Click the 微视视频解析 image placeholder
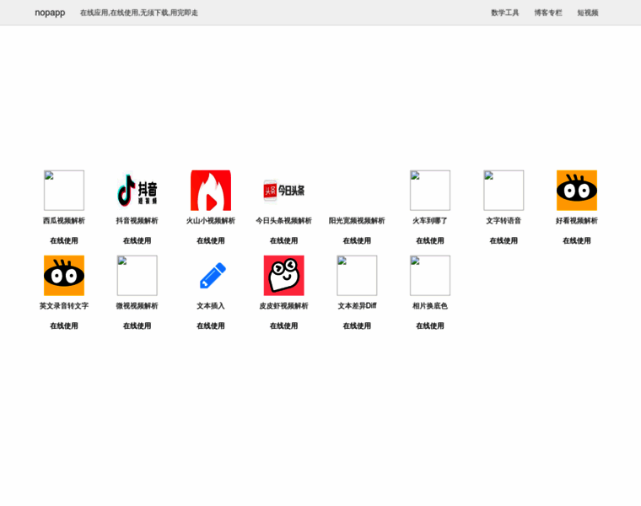This screenshot has width=641, height=506. point(137,276)
